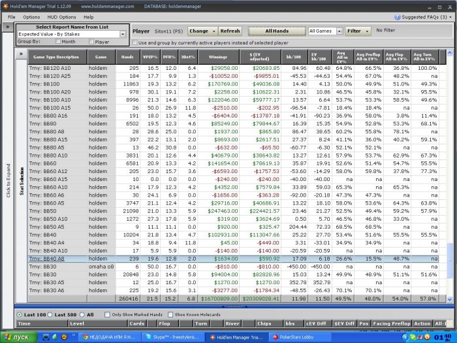
Task: Click the omaha o8 game cell
Action: (x=101, y=267)
